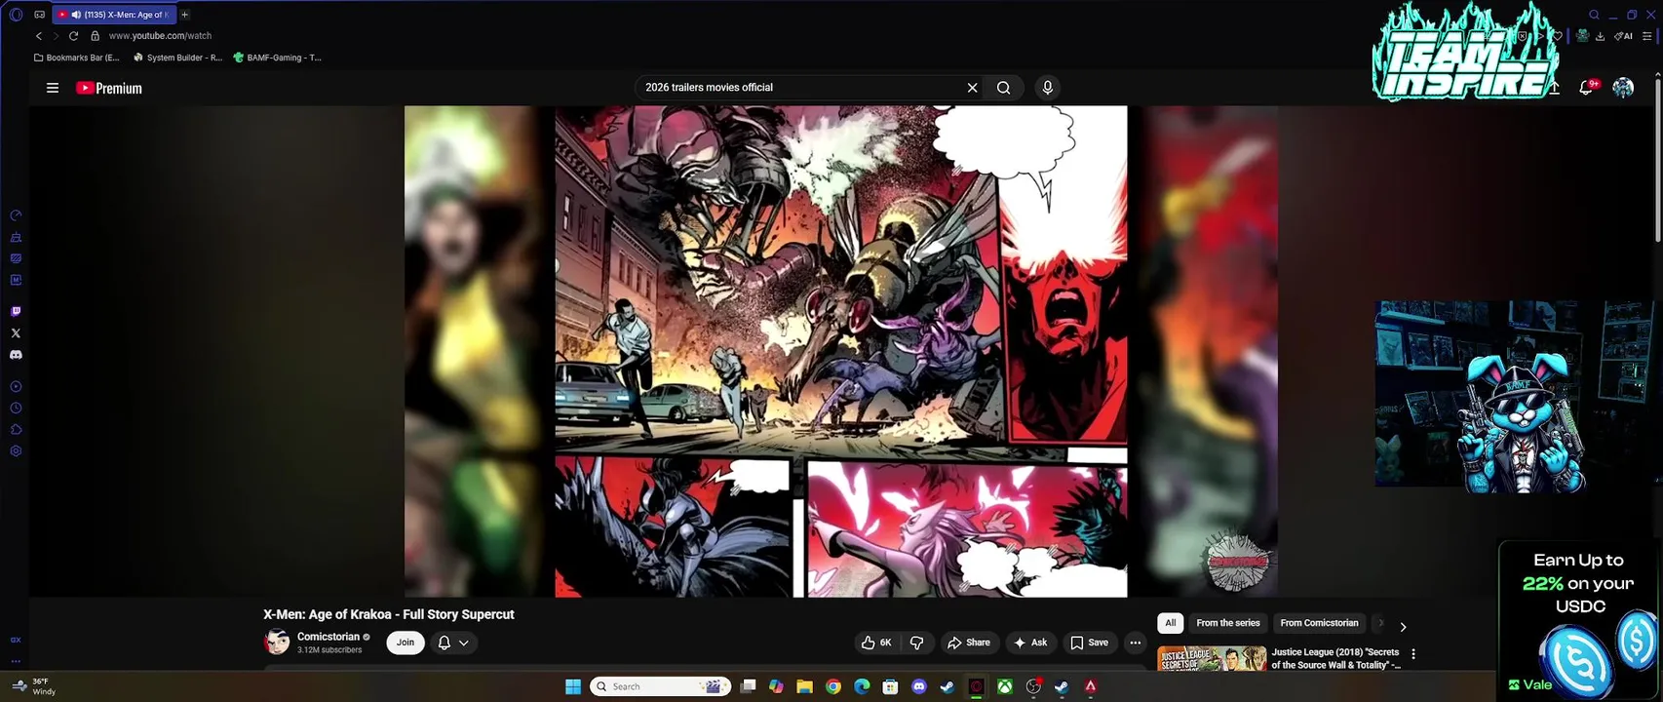Screen dimensions: 1663x702
Task: Open System Builder bookmark
Action: (177, 58)
